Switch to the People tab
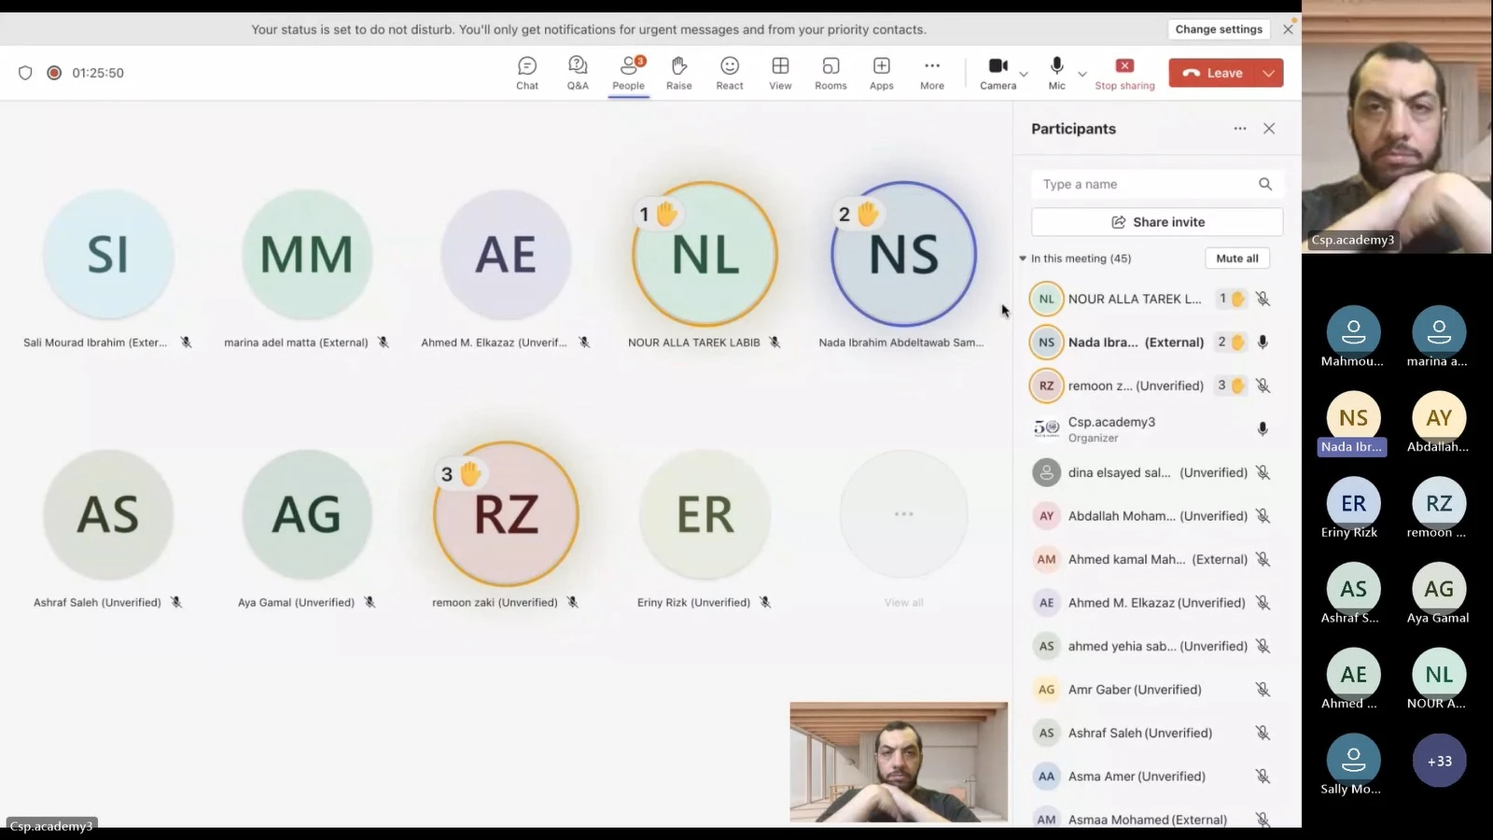Viewport: 1493px width, 840px height. [628, 73]
